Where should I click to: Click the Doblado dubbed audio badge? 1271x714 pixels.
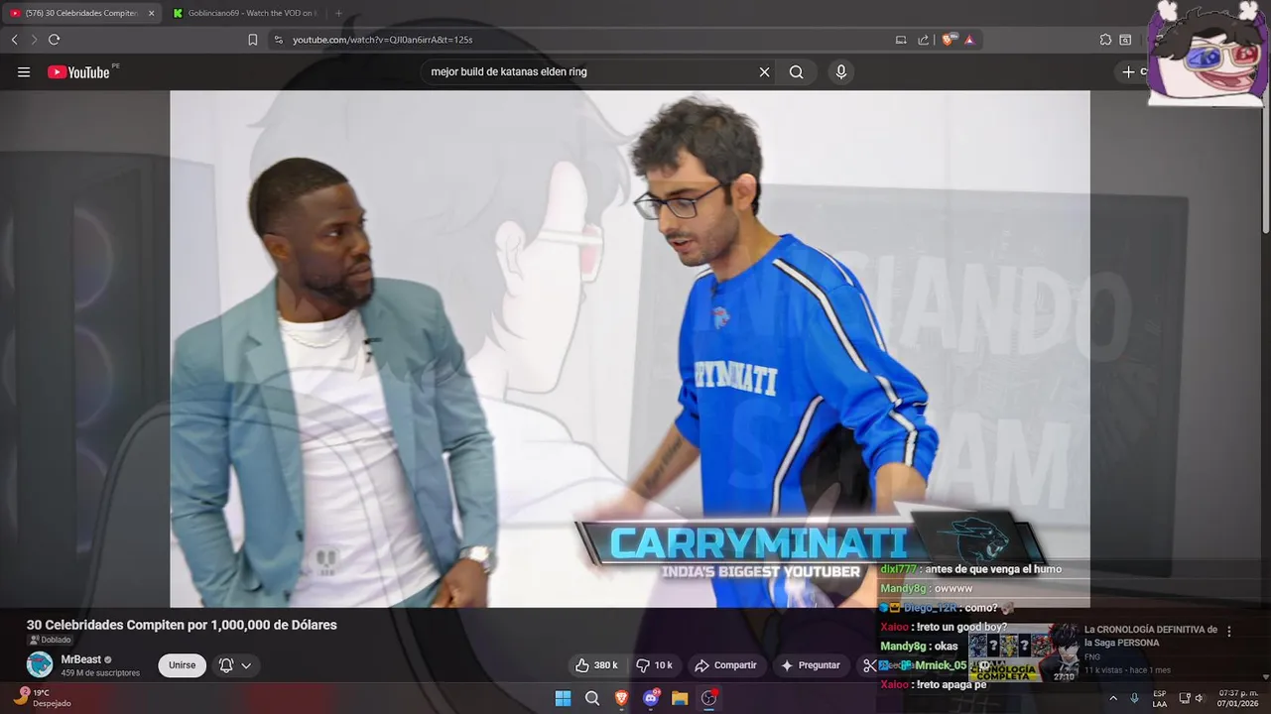[x=50, y=641]
